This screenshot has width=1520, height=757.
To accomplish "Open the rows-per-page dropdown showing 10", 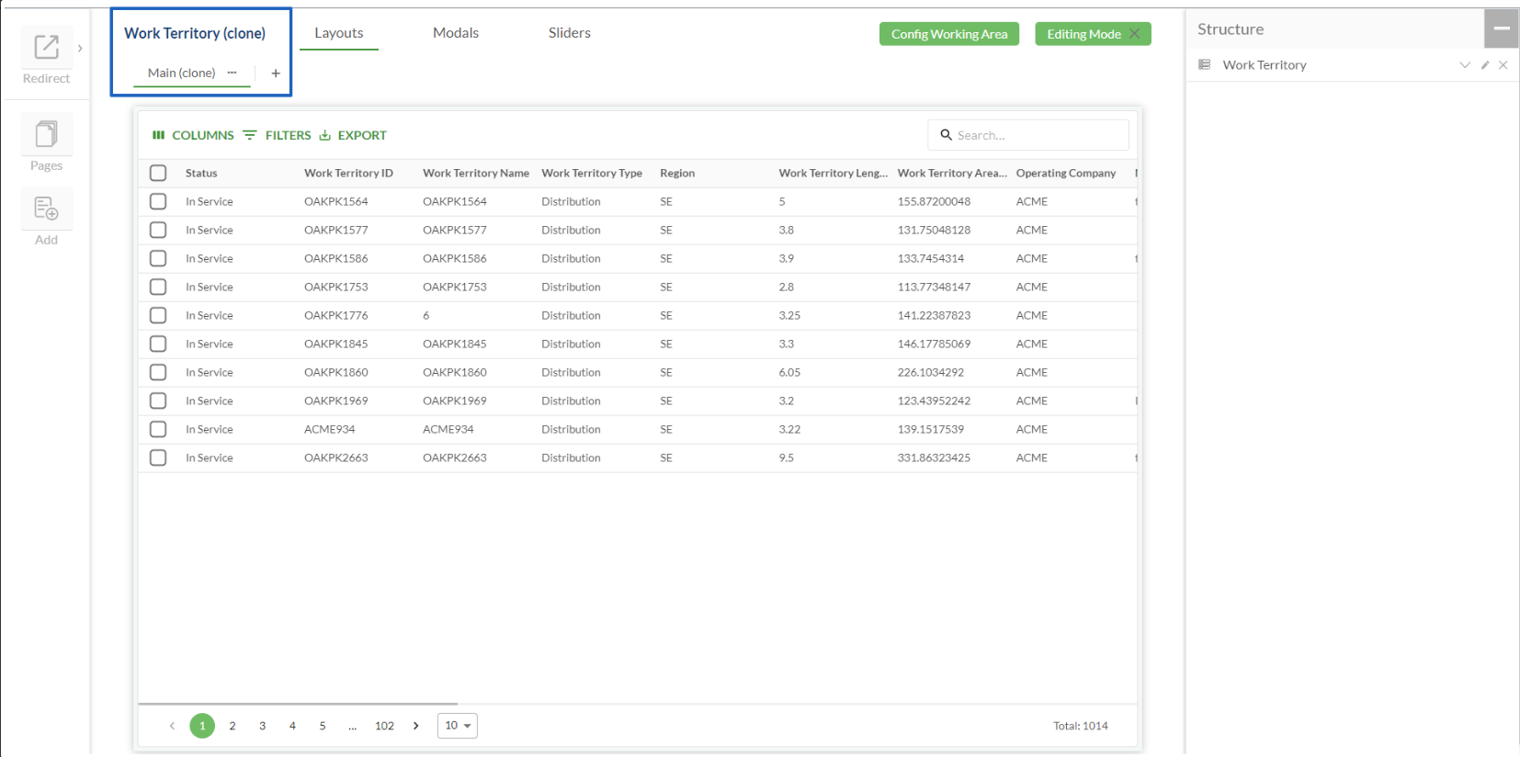I will [x=458, y=726].
